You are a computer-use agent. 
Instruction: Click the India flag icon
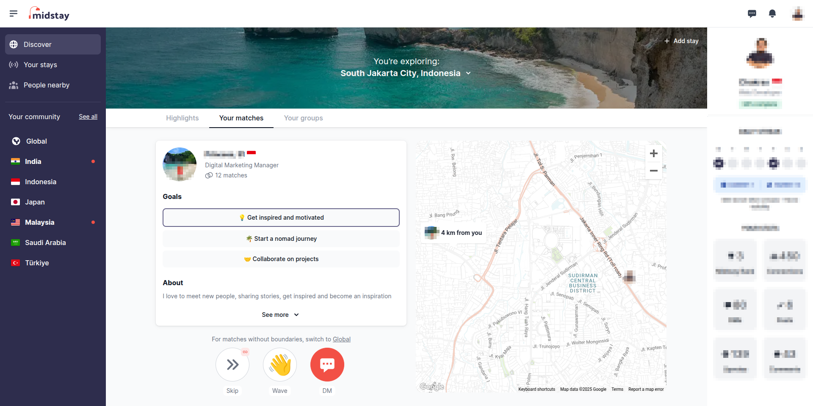16,161
